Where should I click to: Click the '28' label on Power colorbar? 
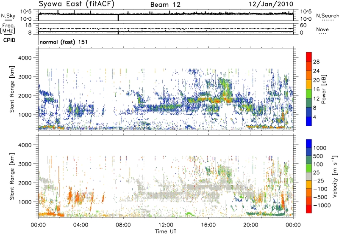click(316, 62)
